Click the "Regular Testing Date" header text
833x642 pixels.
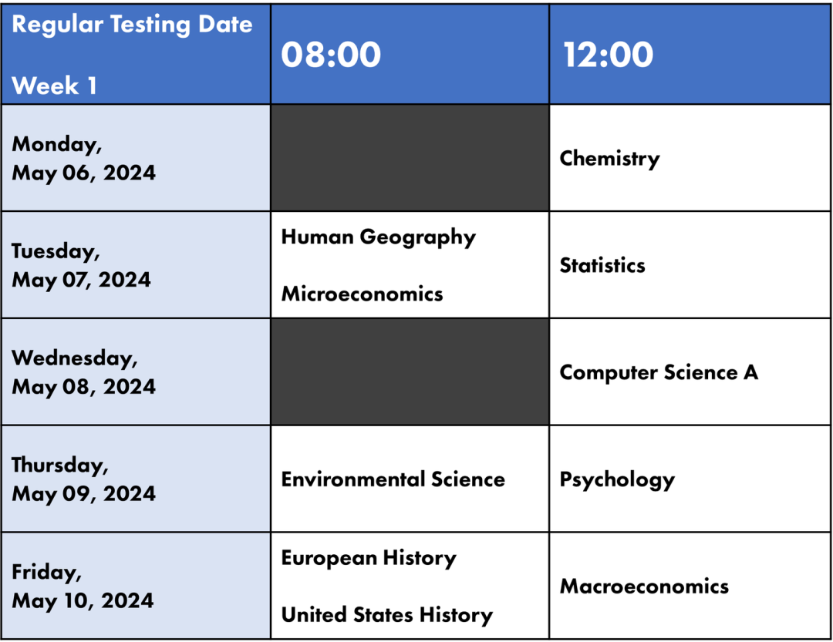click(132, 25)
